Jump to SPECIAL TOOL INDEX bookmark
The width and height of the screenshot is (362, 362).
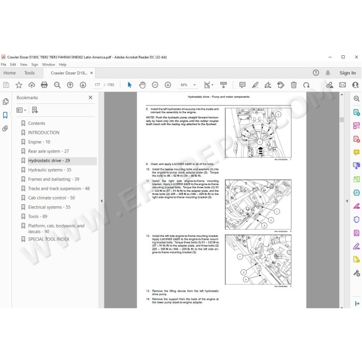[x=49, y=239]
